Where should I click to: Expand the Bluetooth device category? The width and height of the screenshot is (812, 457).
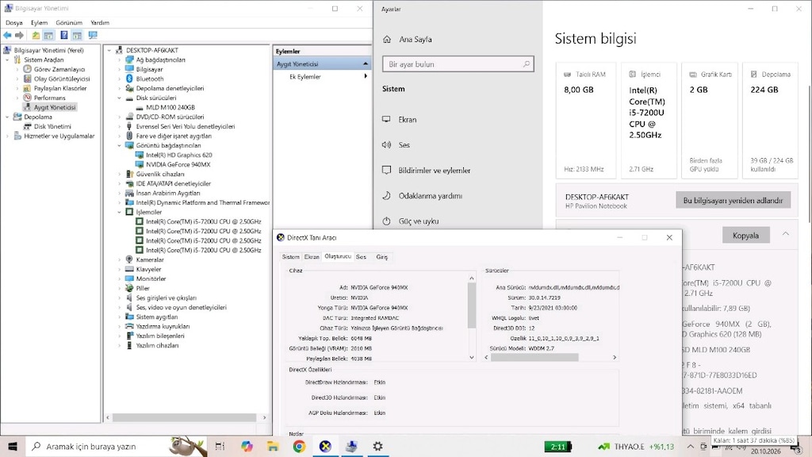[x=119, y=79]
